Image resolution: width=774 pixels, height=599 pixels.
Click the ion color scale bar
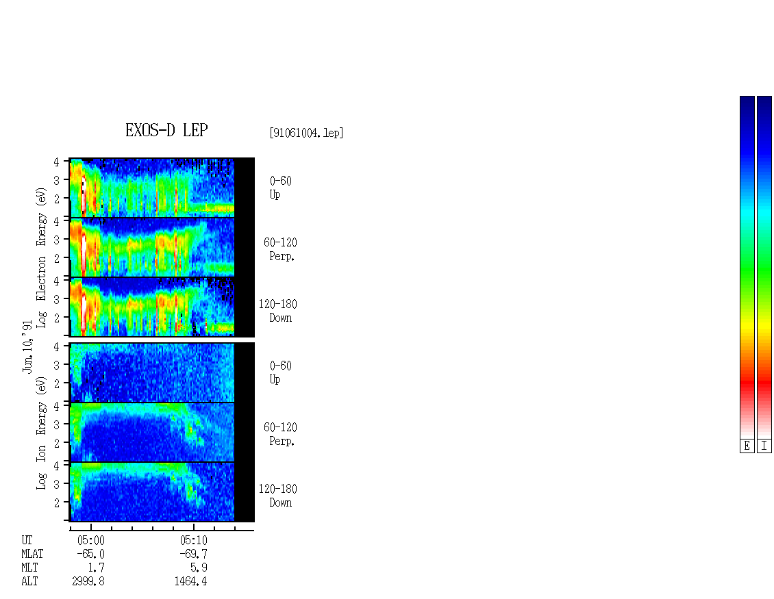point(764,267)
